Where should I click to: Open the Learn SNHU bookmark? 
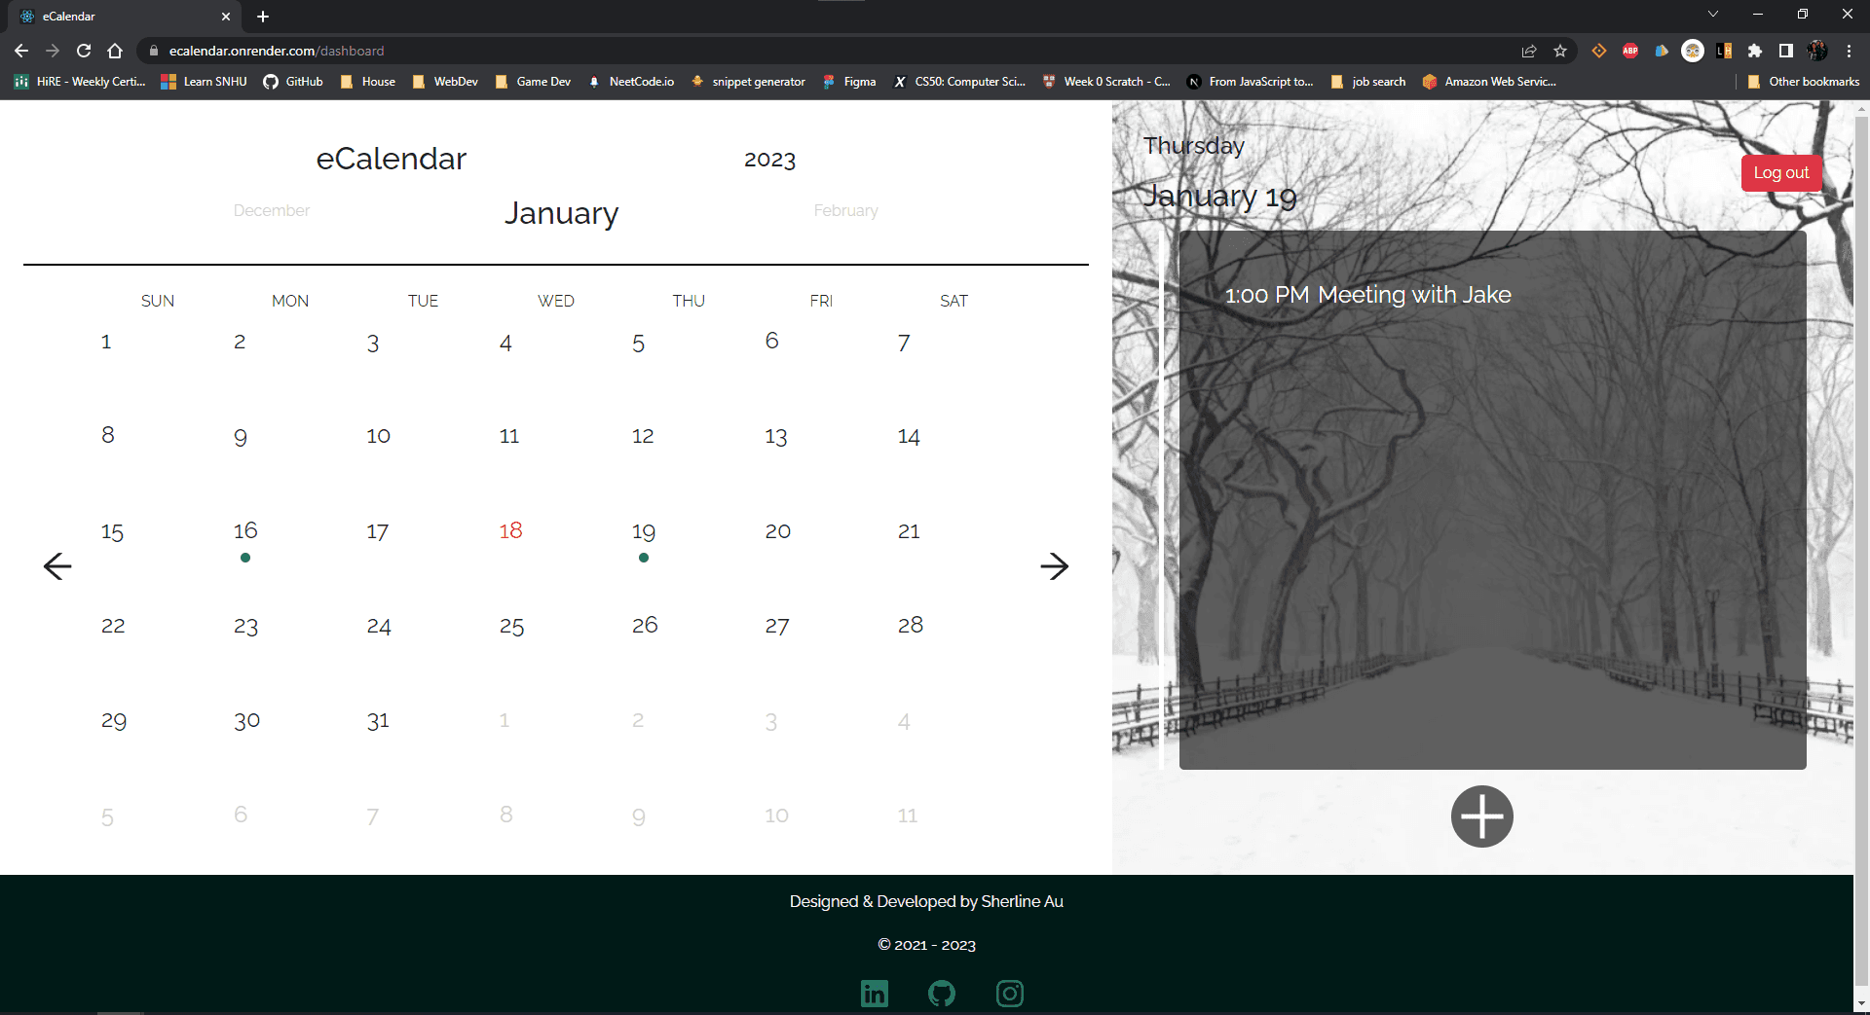click(204, 82)
